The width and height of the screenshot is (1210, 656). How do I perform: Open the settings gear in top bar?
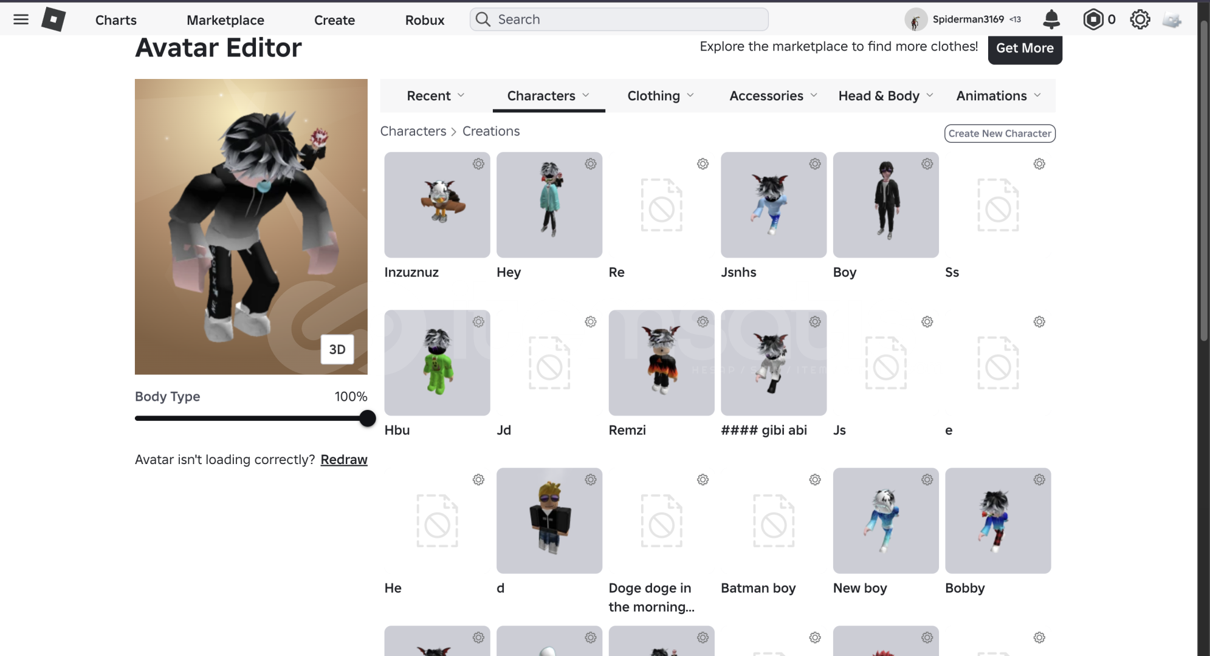click(x=1140, y=19)
